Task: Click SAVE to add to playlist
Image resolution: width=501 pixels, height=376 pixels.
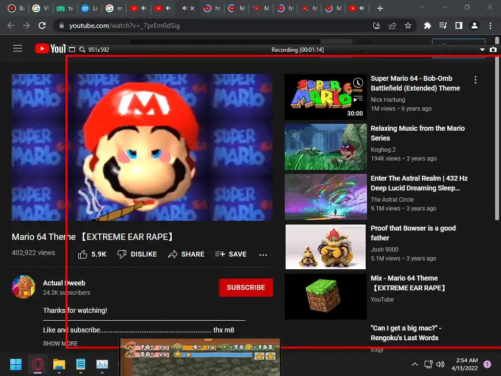Action: tap(231, 254)
